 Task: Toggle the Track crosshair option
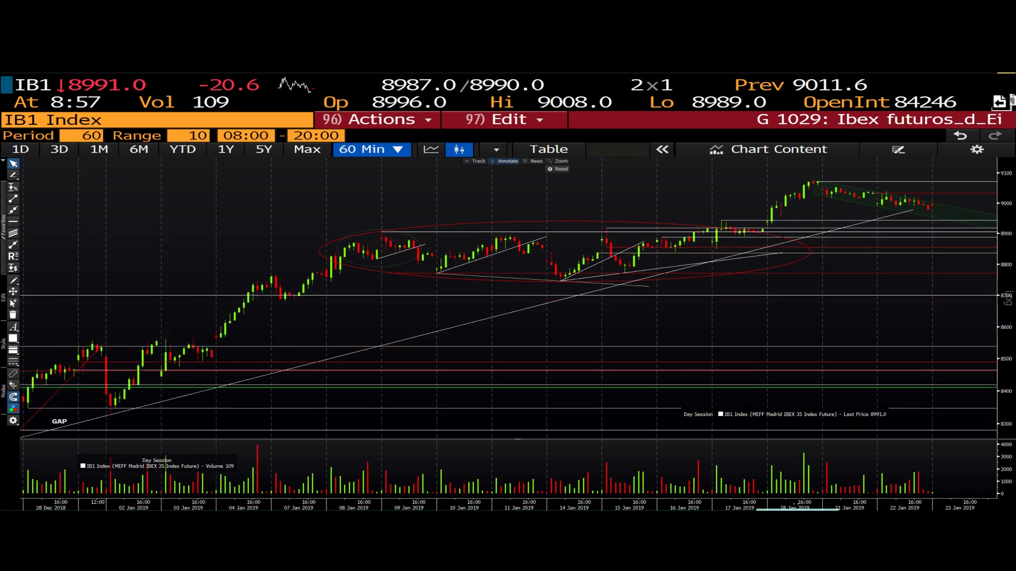(475, 161)
